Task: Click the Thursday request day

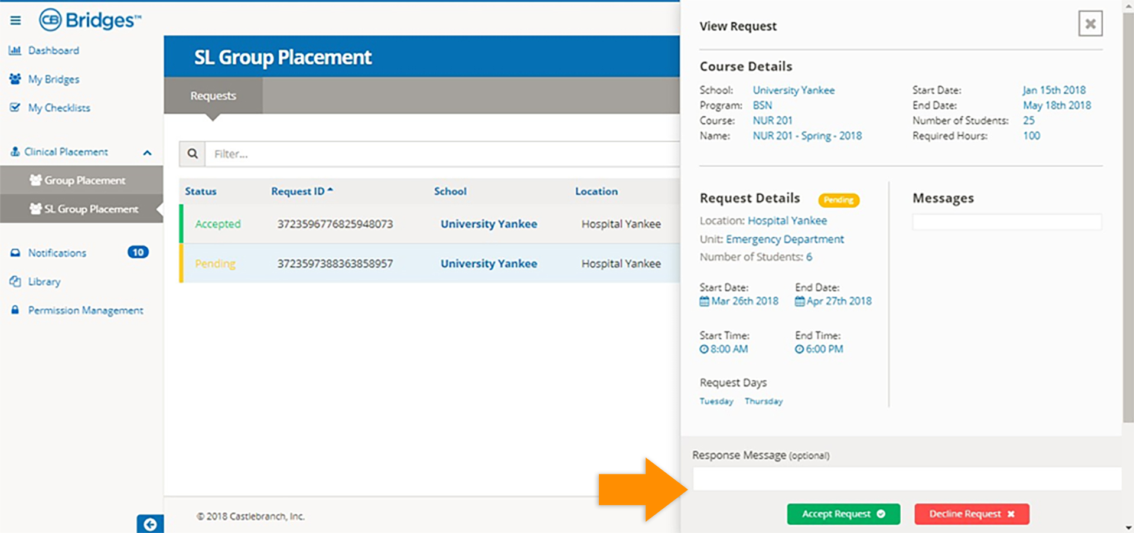Action: (764, 401)
